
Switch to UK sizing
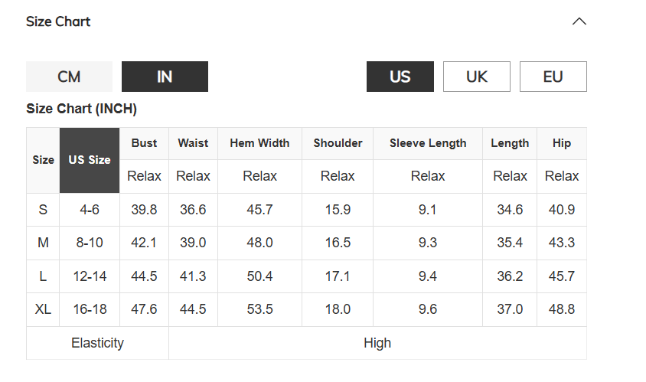tap(477, 77)
